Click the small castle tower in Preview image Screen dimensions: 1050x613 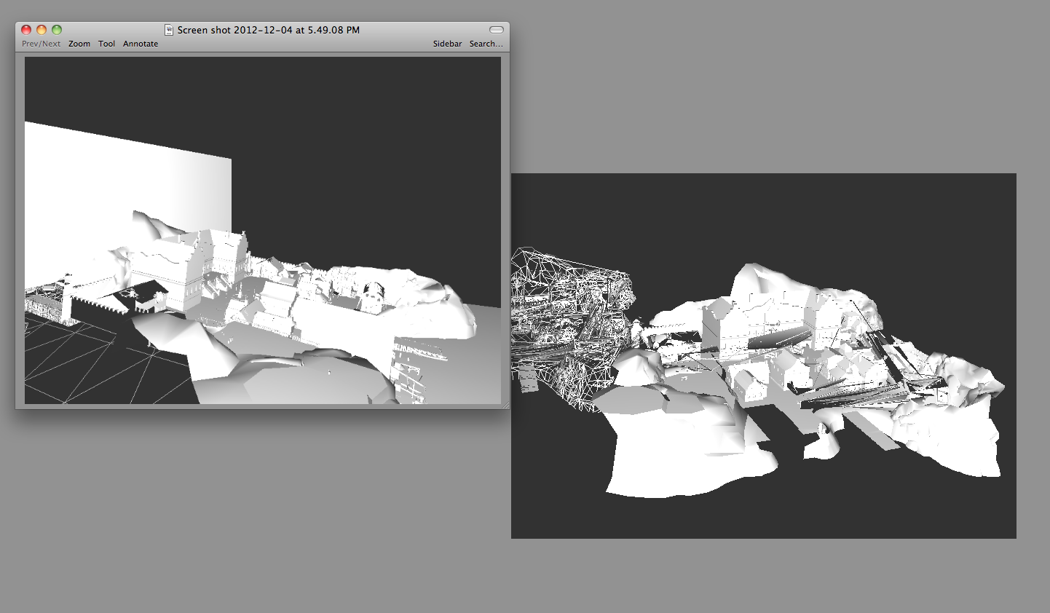pos(68,298)
